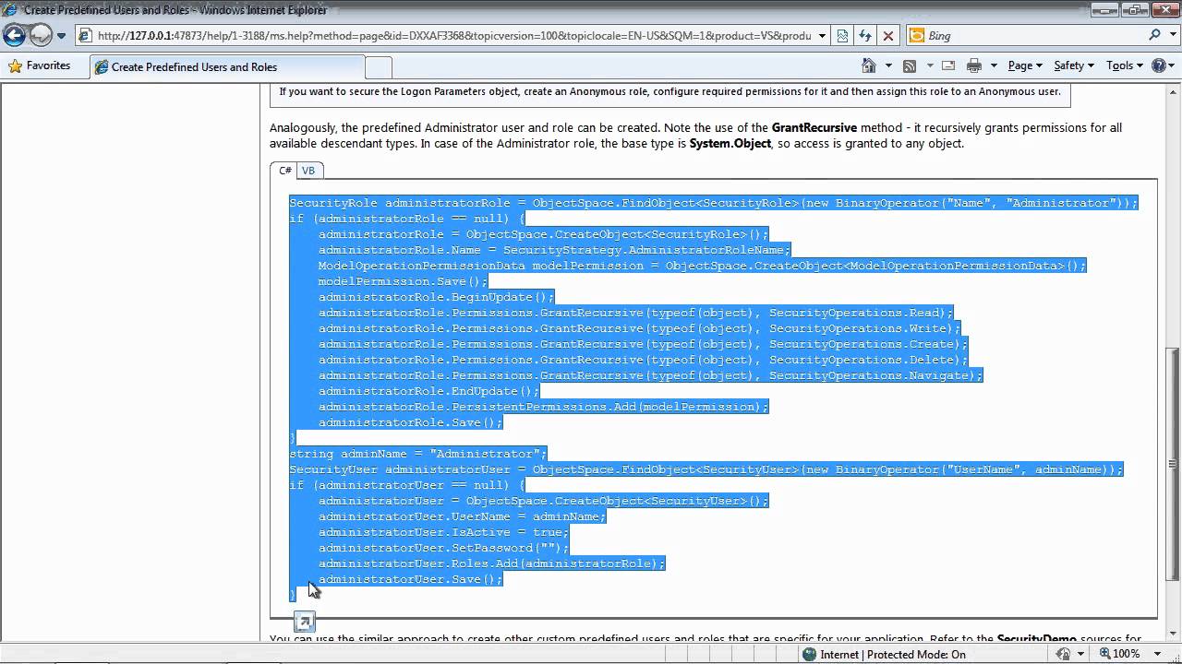
Task: Click Internet Protected Mode On status text
Action: (x=893, y=654)
